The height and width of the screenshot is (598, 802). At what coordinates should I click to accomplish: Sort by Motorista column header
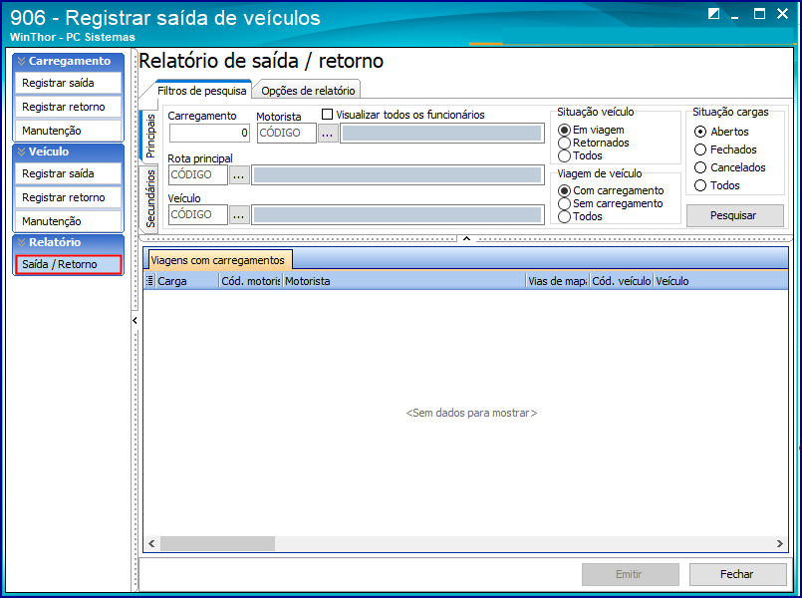click(x=404, y=281)
